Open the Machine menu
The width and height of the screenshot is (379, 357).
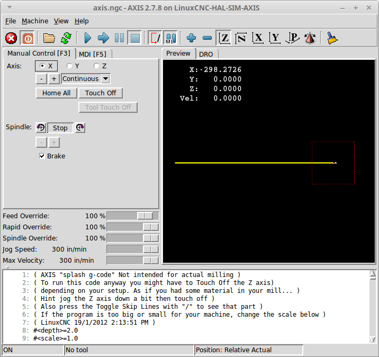tap(35, 21)
